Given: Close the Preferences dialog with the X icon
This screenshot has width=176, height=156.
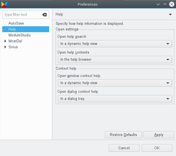Looking at the screenshot, I should coord(172,4).
